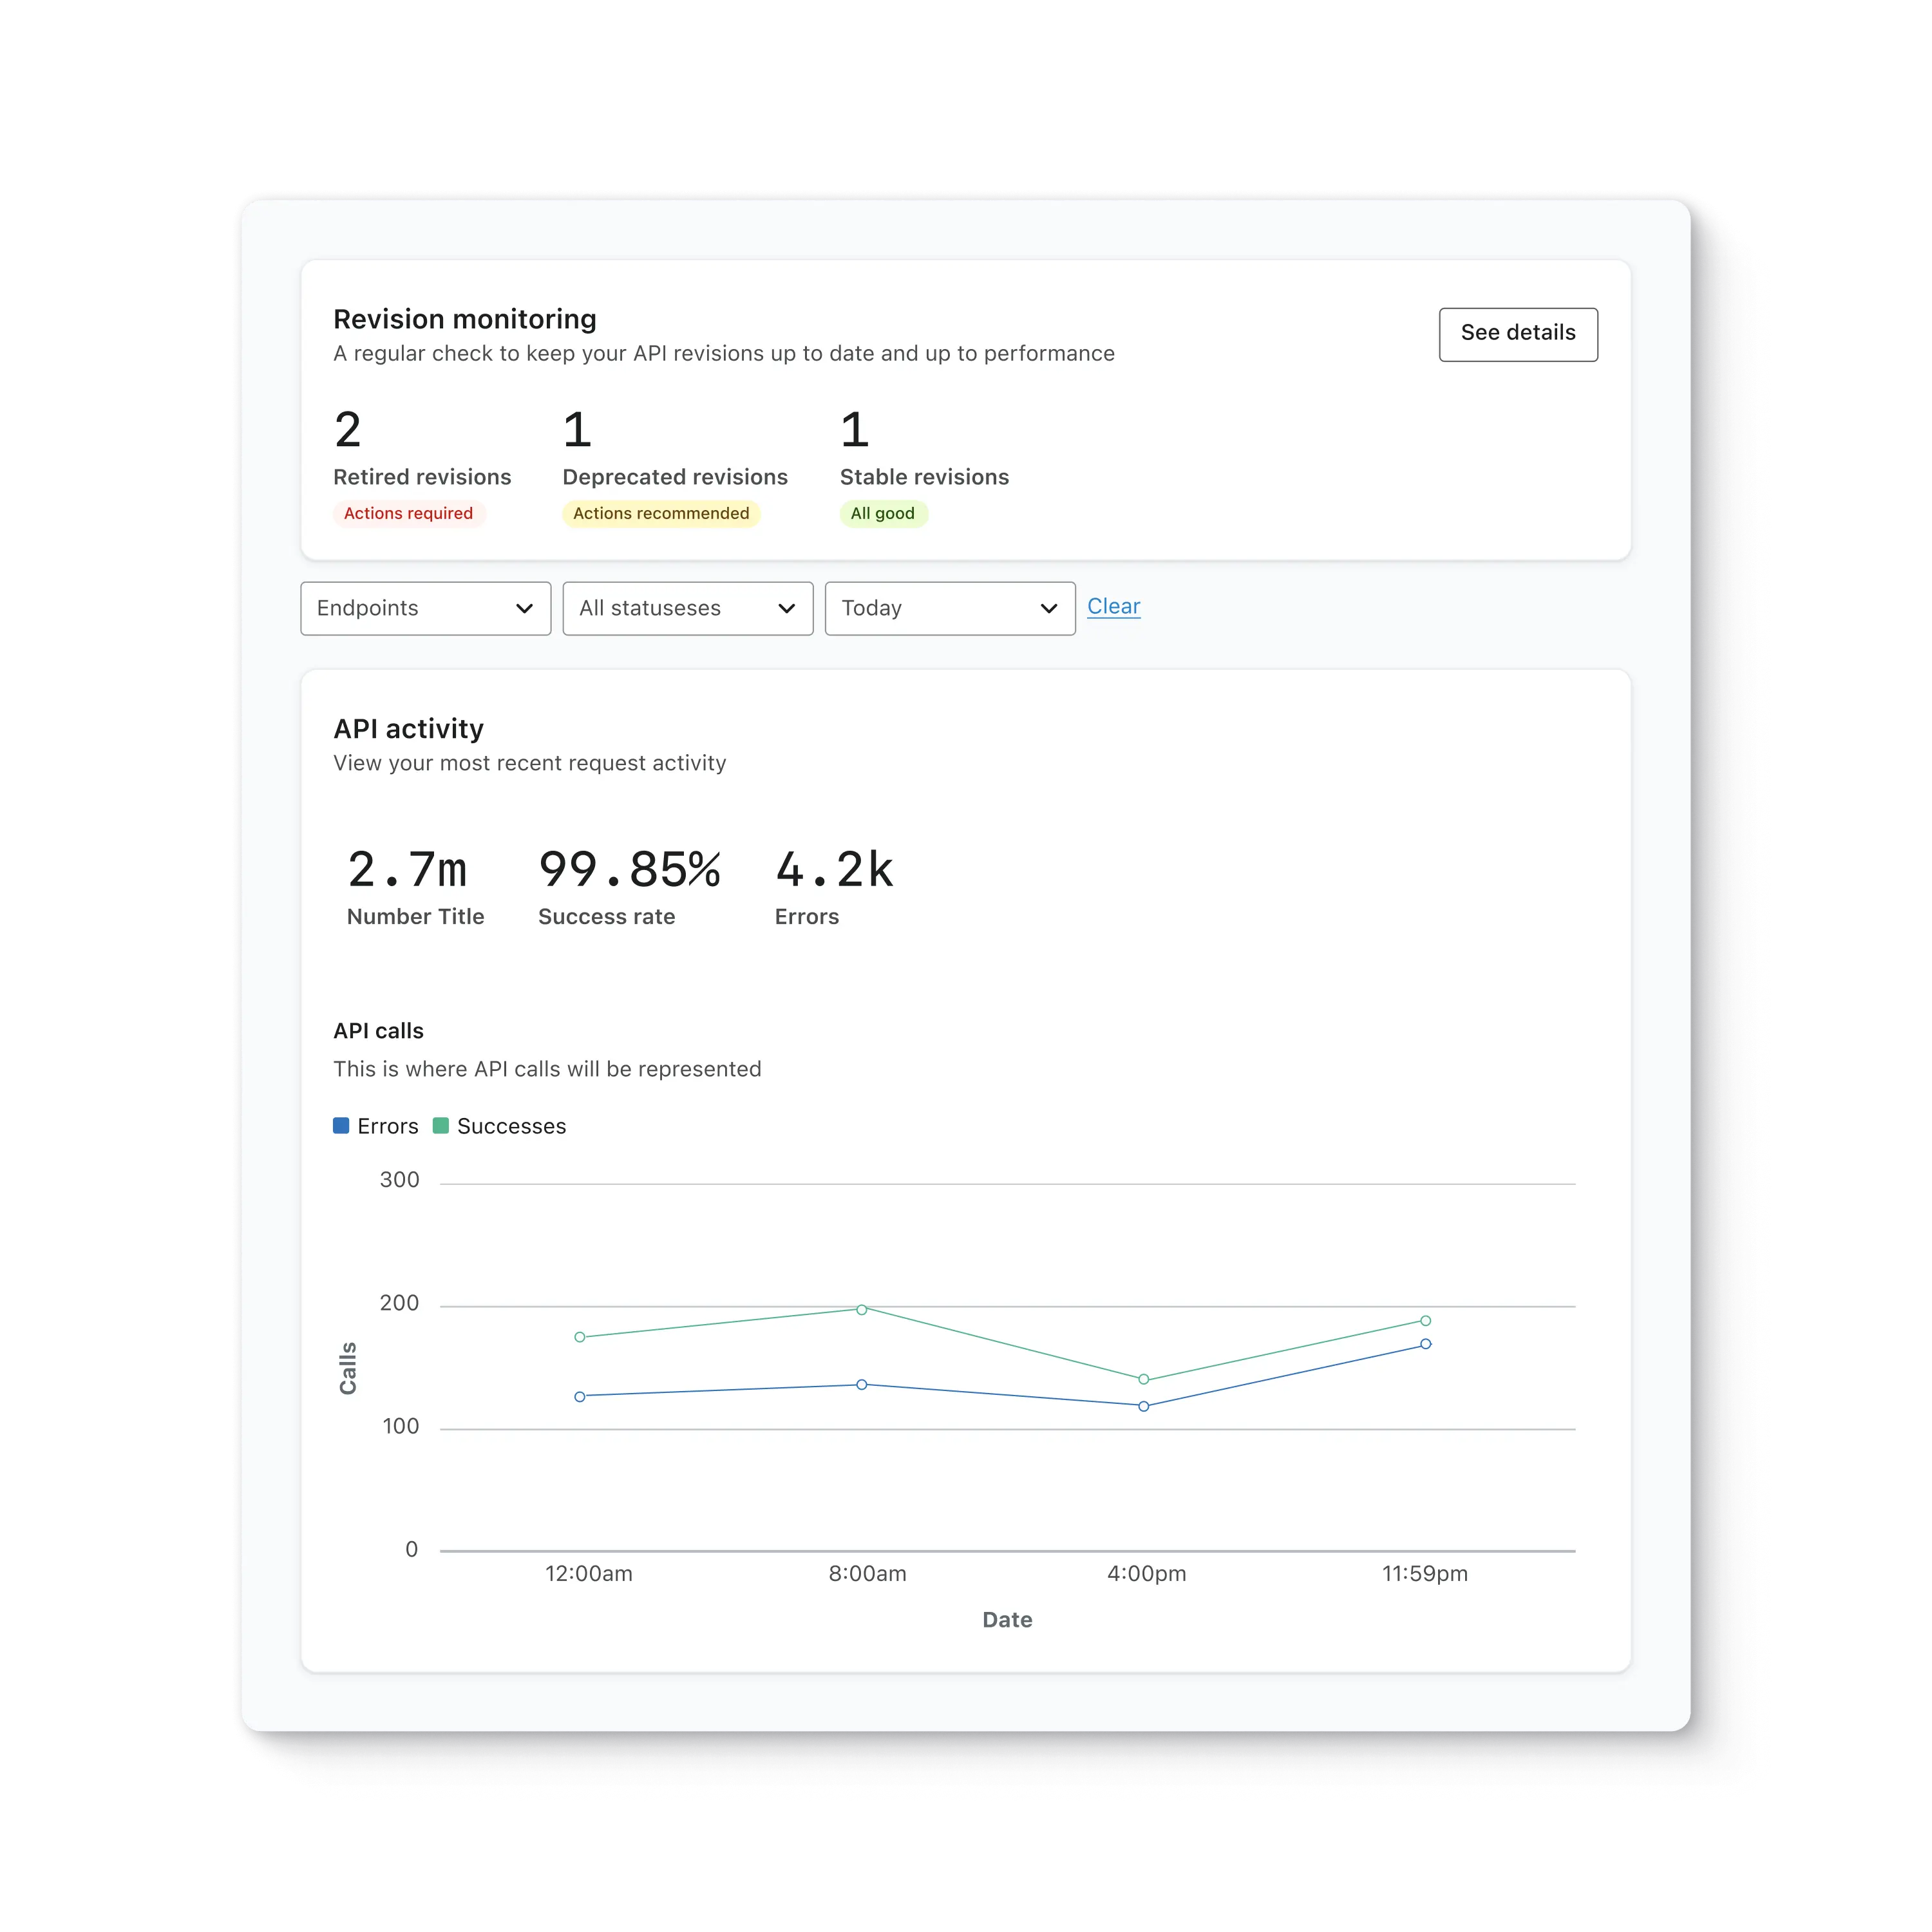Select Successes data point at 8:00am

[861, 1309]
